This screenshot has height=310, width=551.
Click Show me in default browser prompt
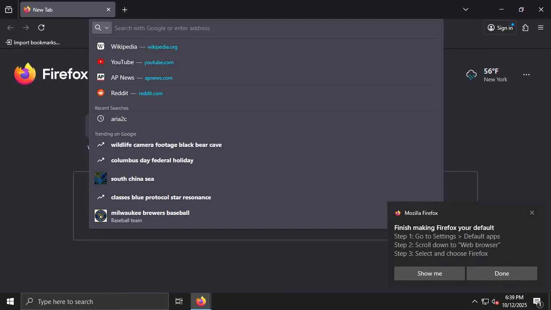click(430, 273)
